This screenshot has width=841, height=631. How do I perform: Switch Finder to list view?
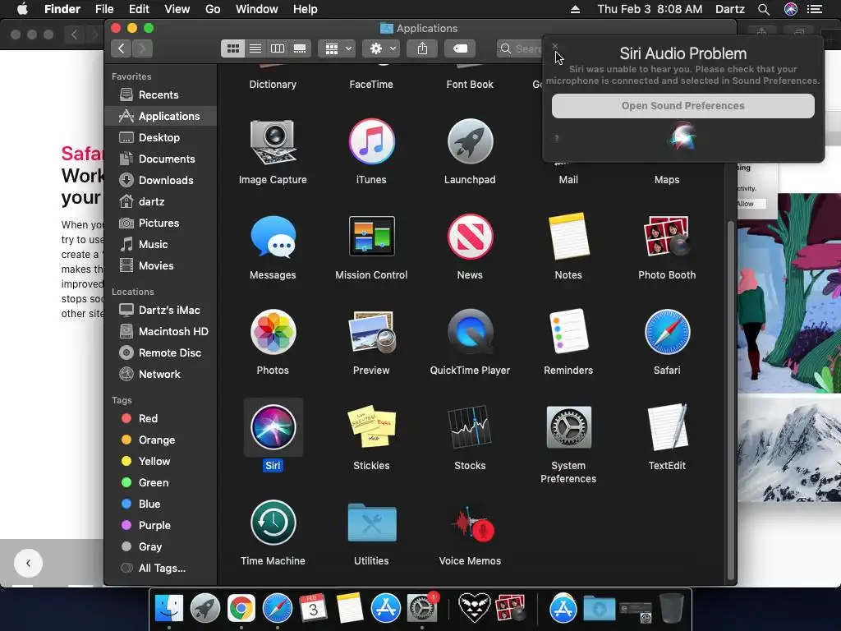pos(255,48)
